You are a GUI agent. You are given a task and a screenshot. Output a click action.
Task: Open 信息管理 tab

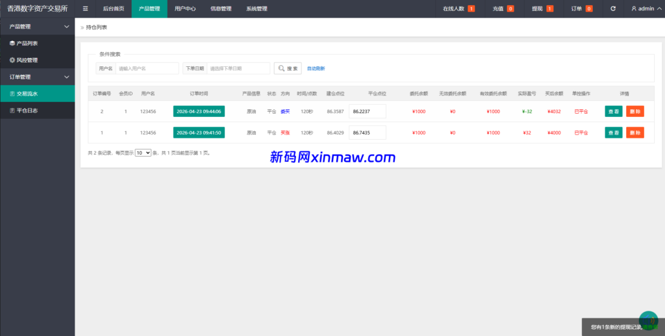tap(221, 8)
